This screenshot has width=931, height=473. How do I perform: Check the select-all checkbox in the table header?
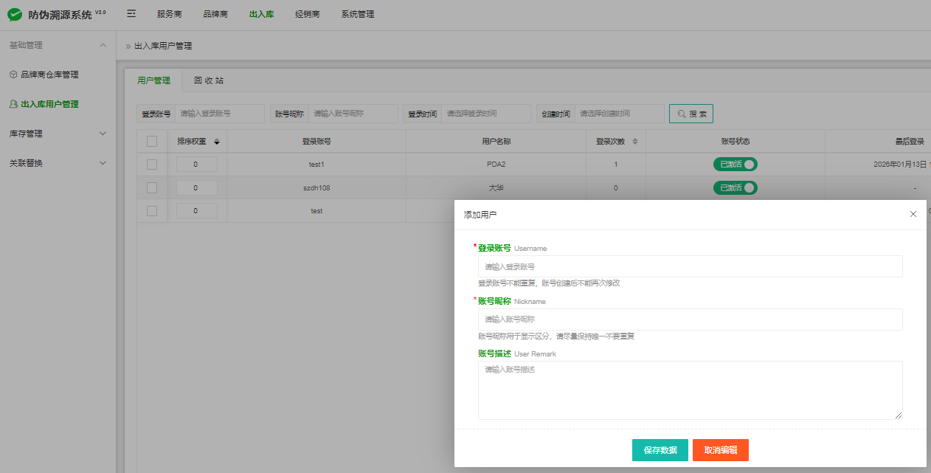pyautogui.click(x=152, y=142)
